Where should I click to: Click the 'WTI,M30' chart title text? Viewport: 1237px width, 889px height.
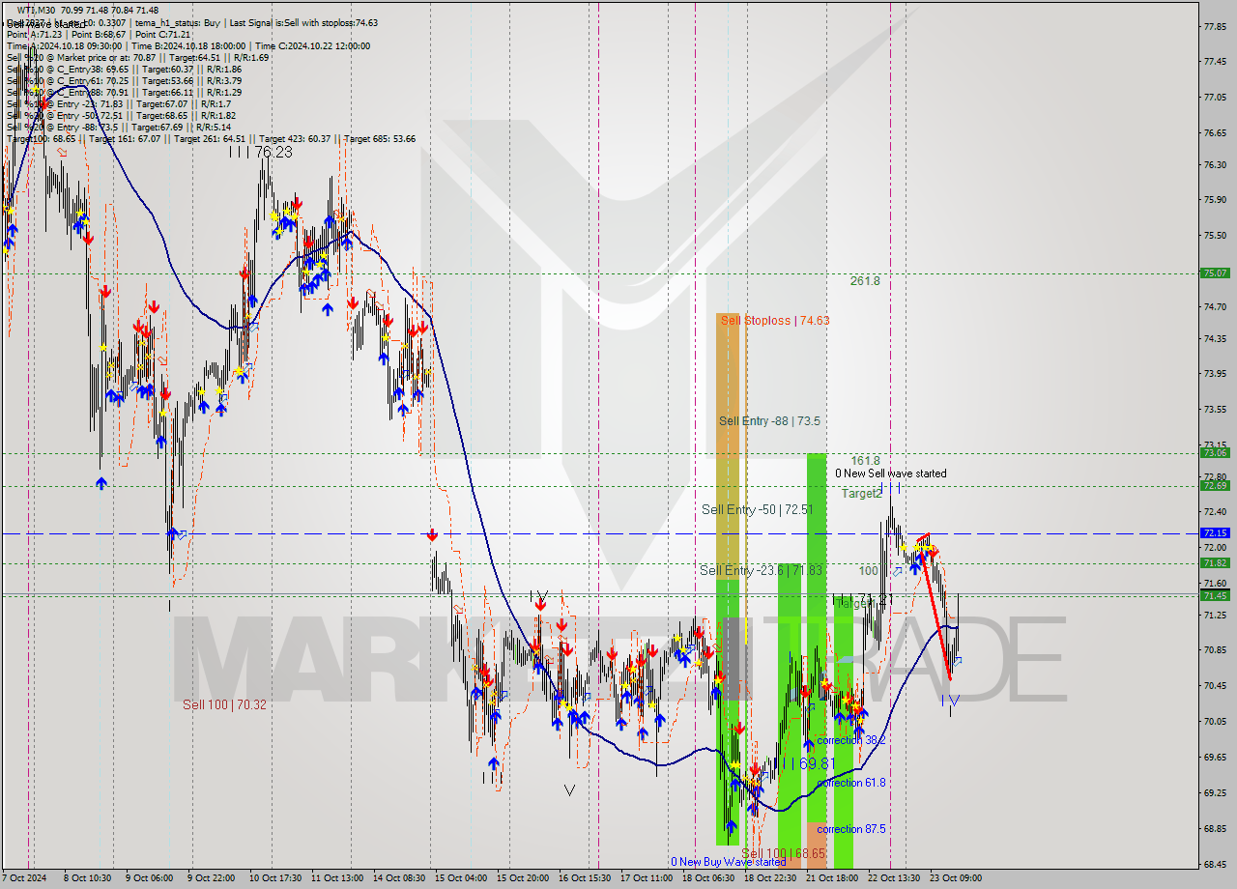36,11
